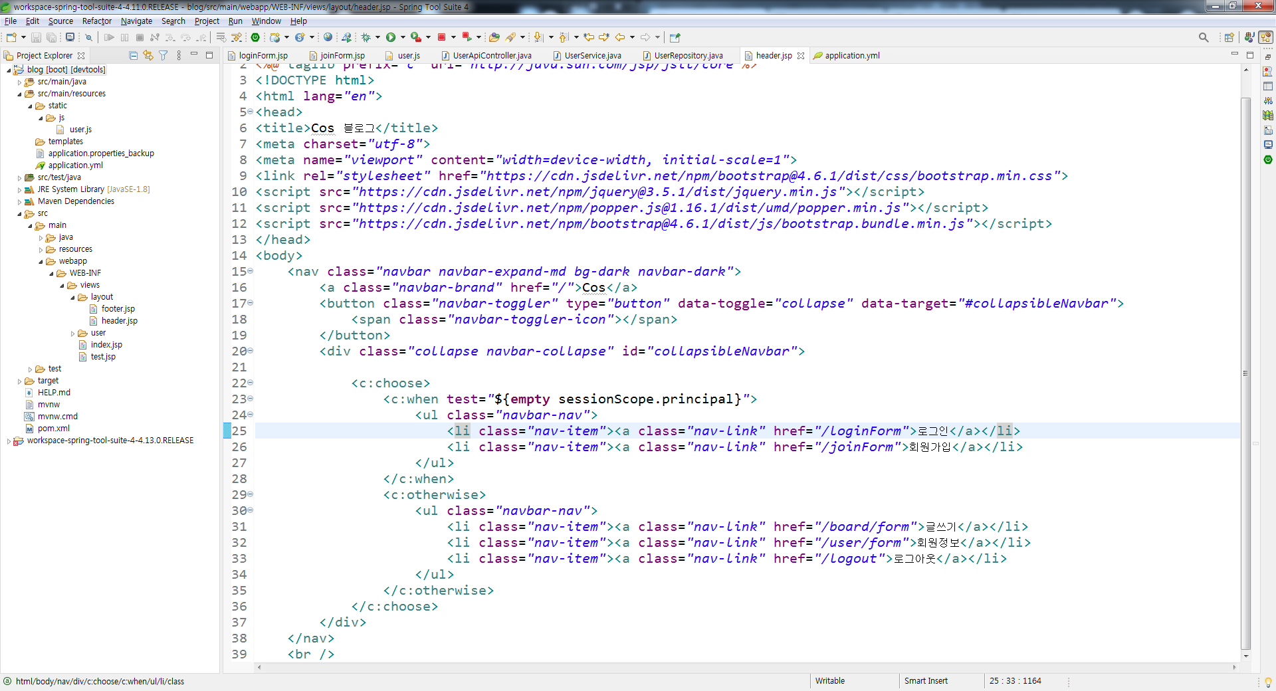Click the Search magnifier icon at top right
1276x691 pixels.
(1204, 37)
